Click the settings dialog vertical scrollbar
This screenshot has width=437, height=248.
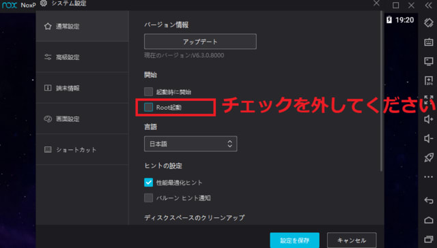[381, 91]
